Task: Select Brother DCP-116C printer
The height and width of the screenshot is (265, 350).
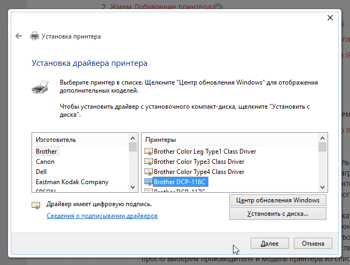Action: pos(181,182)
